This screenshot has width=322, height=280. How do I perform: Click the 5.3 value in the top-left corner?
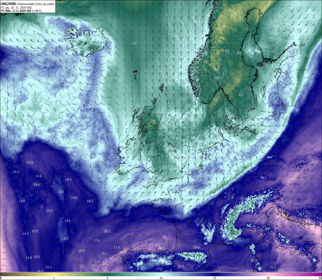pyautogui.click(x=34, y=23)
